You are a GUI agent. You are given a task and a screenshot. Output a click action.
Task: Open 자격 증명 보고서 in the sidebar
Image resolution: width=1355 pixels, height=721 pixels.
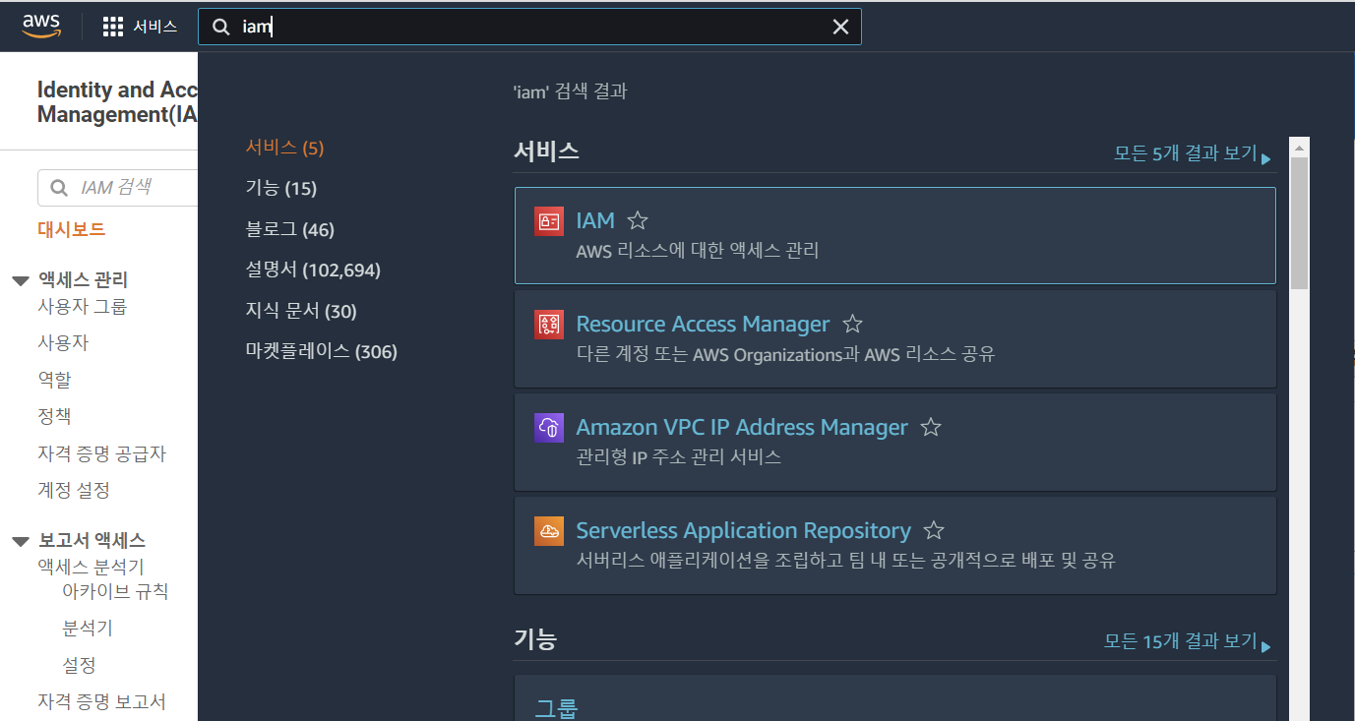tap(101, 701)
